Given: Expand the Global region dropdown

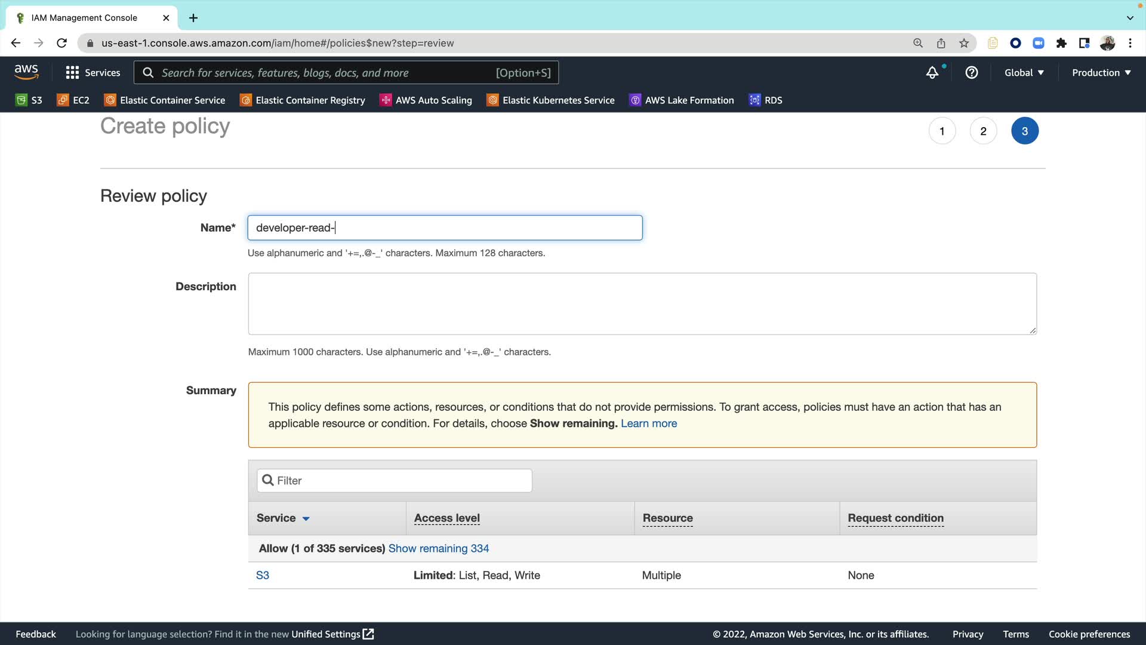Looking at the screenshot, I should click(1024, 73).
